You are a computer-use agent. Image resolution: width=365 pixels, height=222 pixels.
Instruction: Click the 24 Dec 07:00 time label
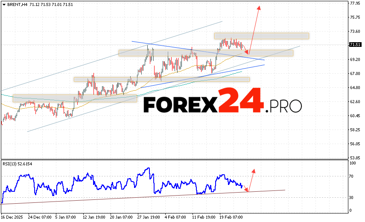40,217
